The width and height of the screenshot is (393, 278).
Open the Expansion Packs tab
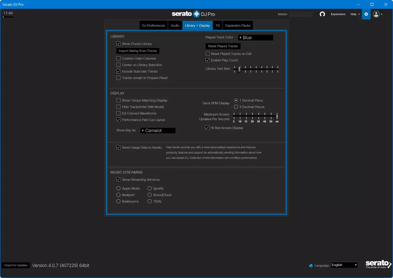[238, 25]
